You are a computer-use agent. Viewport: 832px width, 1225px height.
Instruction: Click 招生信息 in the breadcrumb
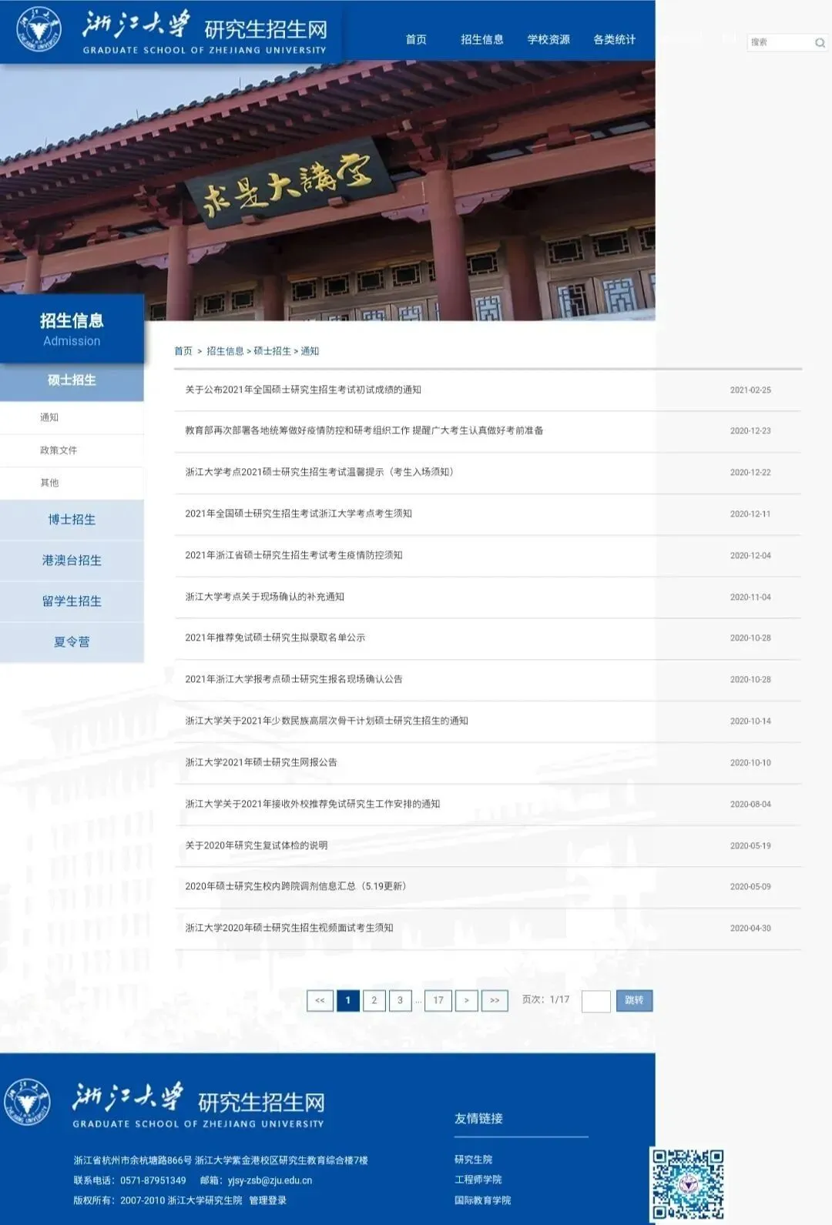tap(225, 351)
